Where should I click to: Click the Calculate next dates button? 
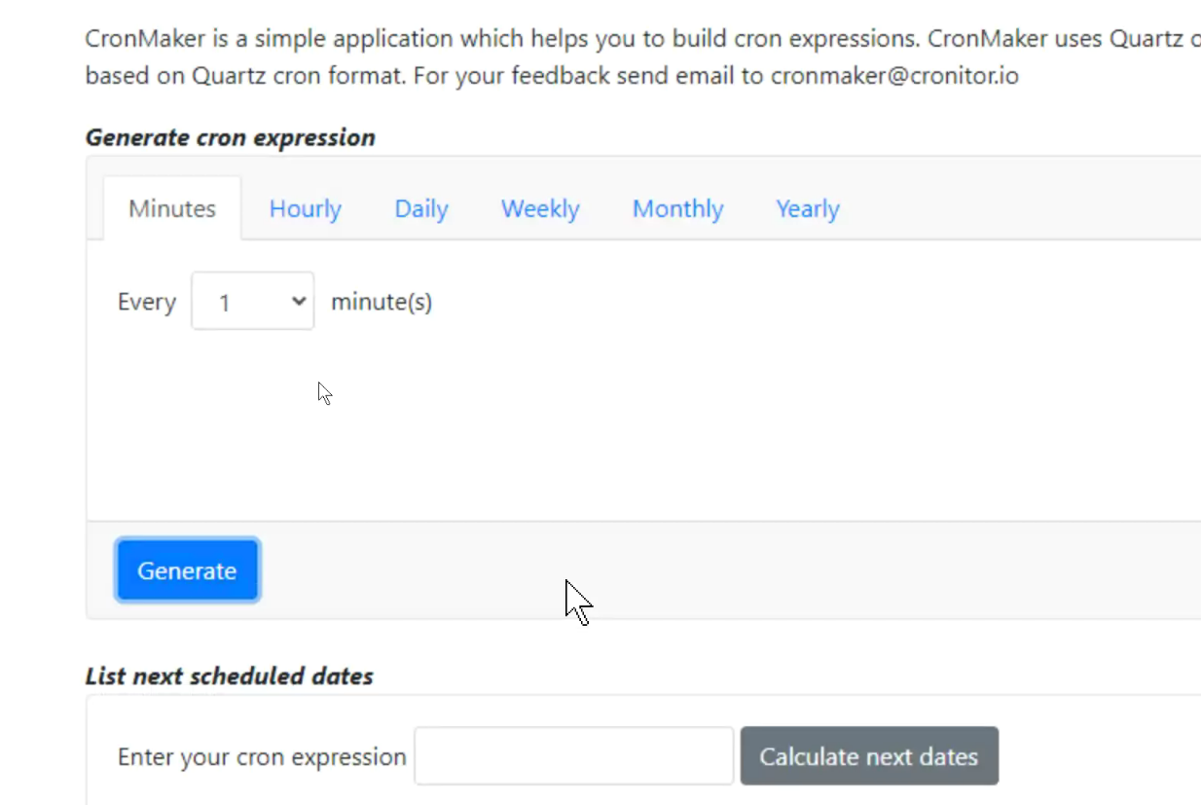869,756
